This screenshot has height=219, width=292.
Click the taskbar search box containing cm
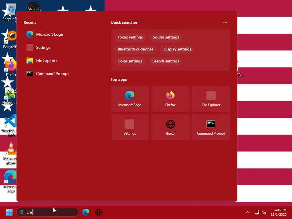pyautogui.click(x=48, y=212)
